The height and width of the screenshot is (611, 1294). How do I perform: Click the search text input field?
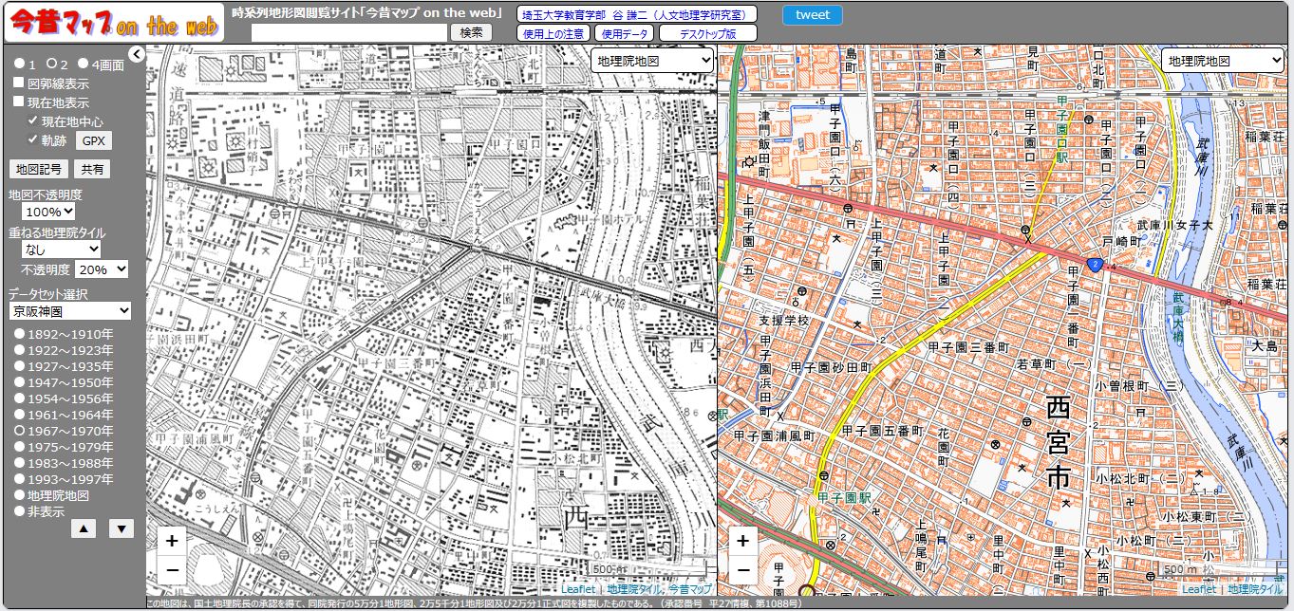(349, 32)
